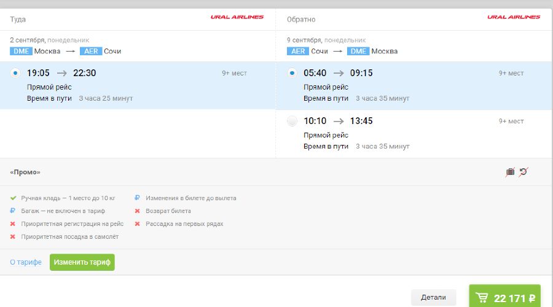Click the non-refundable crossed-out icon
The width and height of the screenshot is (553, 307).
click(x=523, y=173)
